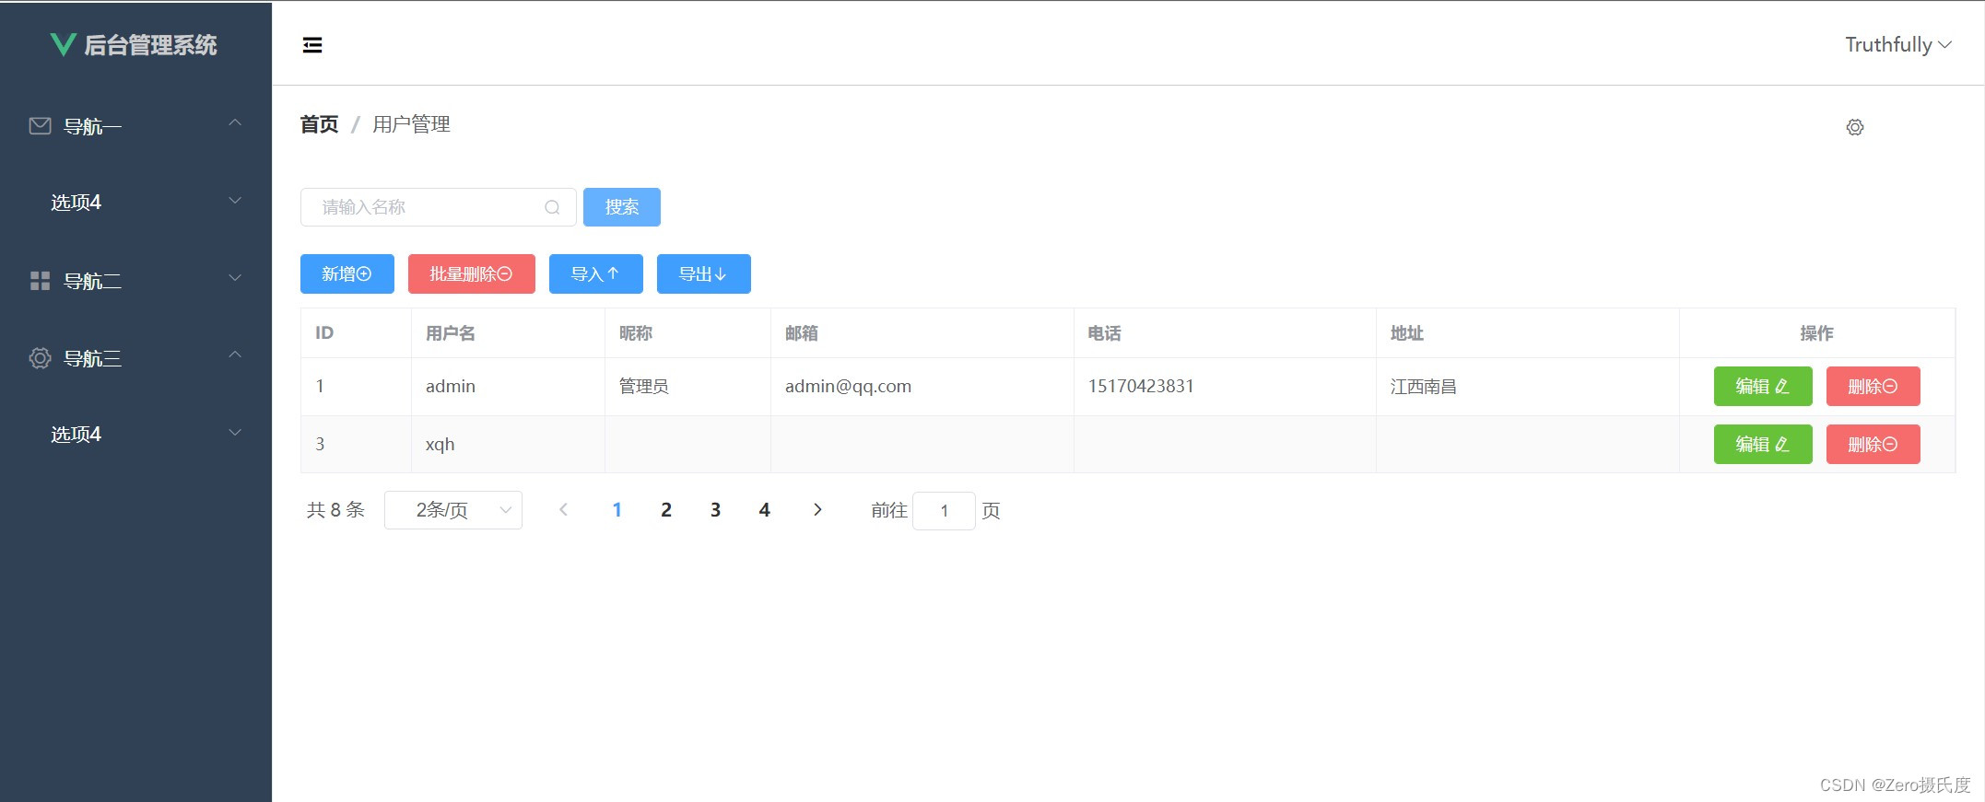Edit the admin user row
This screenshot has width=1985, height=802.
(x=1763, y=386)
